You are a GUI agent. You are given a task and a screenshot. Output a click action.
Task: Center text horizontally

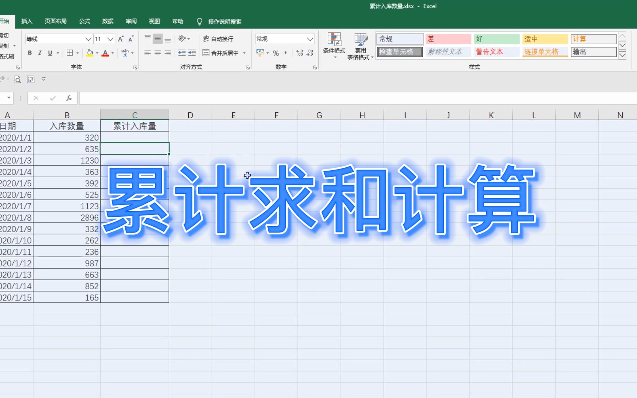click(158, 53)
